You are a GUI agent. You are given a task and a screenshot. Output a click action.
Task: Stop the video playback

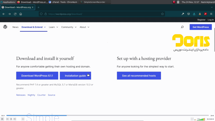[11, 119]
